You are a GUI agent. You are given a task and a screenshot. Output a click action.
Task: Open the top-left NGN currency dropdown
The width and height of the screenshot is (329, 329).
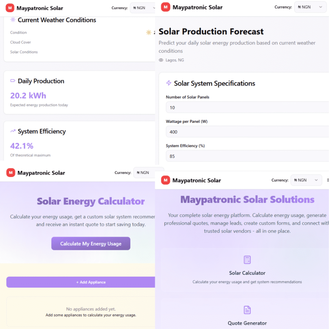pos(143,8)
